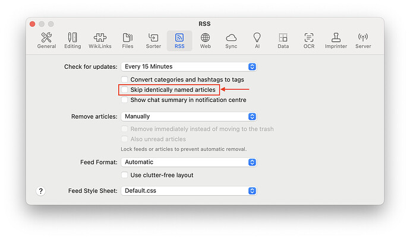
Task: Switch to the Editing settings icon
Action: (x=72, y=41)
